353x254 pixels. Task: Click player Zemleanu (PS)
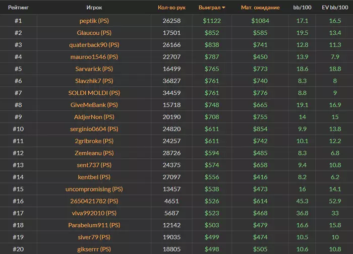coord(94,153)
